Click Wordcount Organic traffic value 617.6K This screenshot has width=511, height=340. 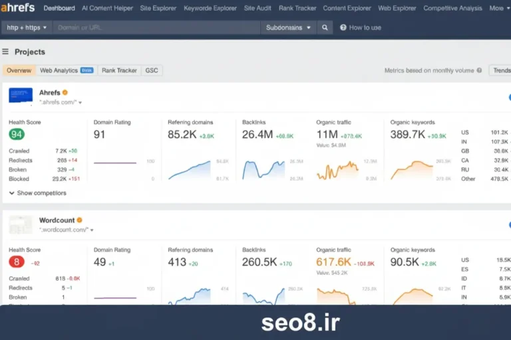(x=334, y=262)
